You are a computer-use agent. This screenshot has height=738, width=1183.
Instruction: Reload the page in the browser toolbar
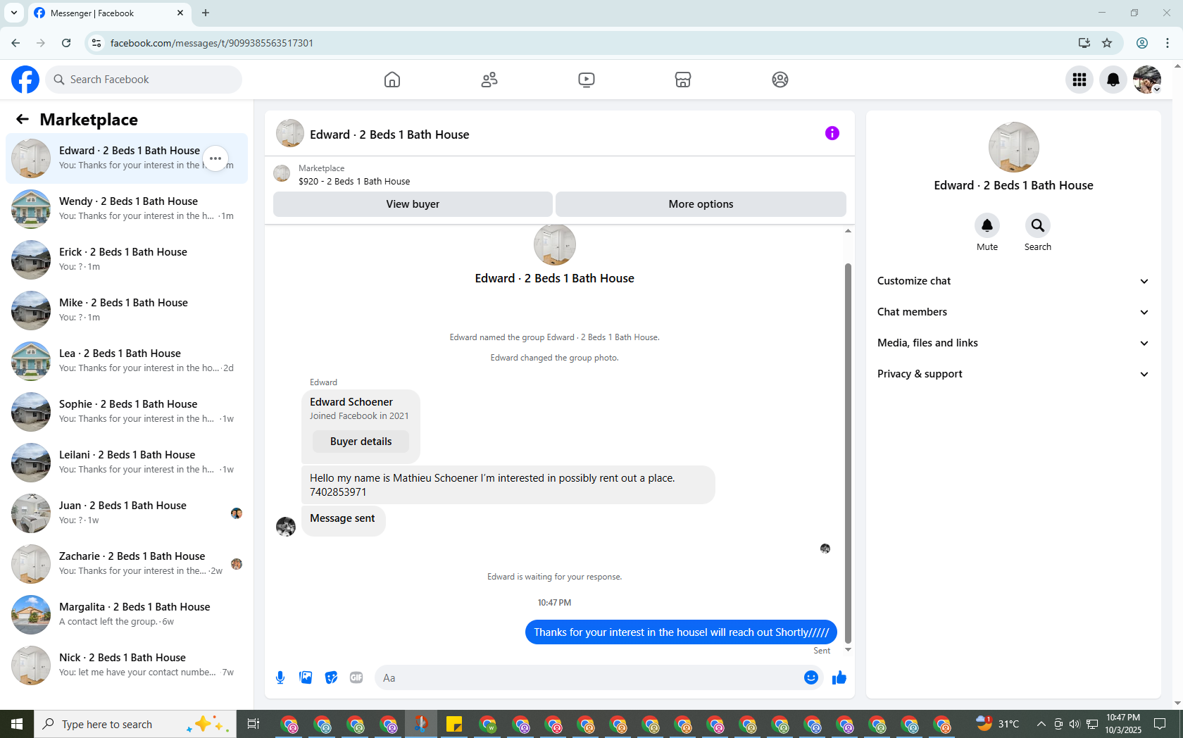[x=66, y=43]
